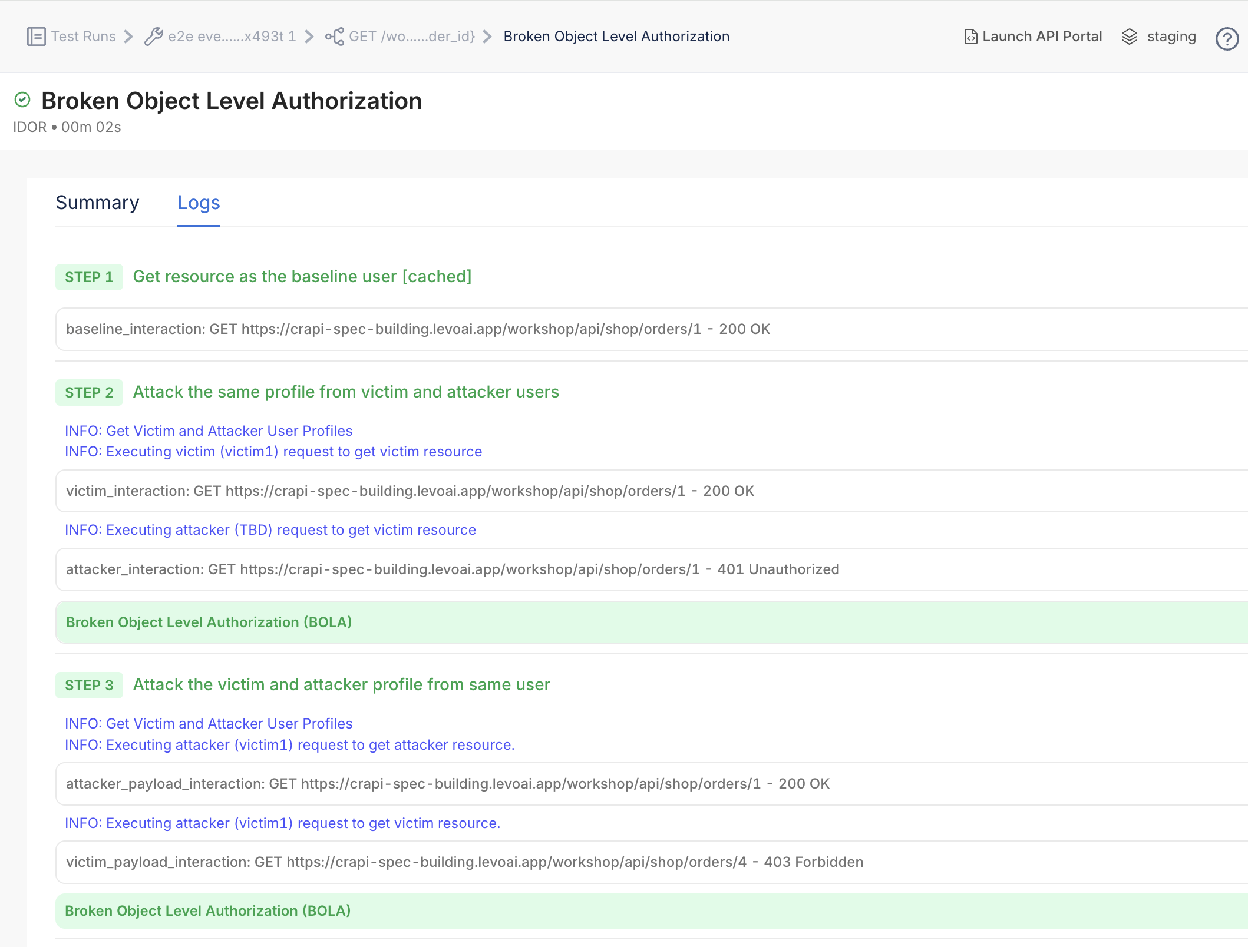Select the Logs tab
The width and height of the screenshot is (1248, 947).
(x=199, y=203)
